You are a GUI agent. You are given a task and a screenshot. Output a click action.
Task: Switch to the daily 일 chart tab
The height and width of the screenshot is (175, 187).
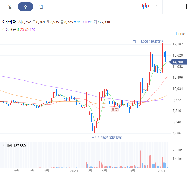10,7
